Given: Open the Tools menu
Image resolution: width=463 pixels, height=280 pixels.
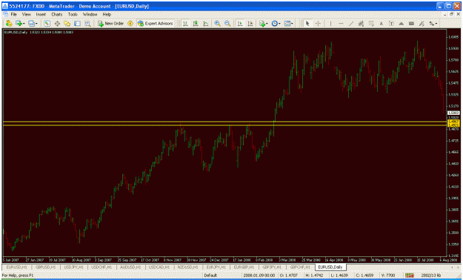Looking at the screenshot, I should coord(73,14).
